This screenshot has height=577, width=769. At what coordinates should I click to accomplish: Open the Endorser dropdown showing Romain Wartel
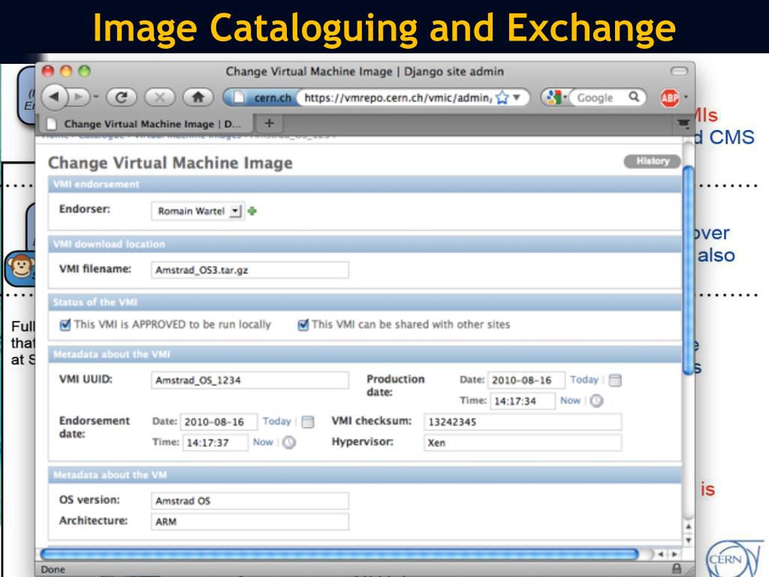[x=198, y=211]
